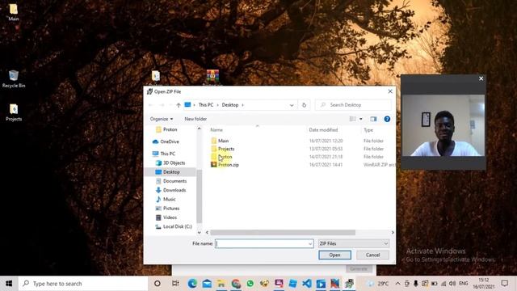Click the ENG language indicator
Viewport: 517px width, 291px height.
pos(464,284)
